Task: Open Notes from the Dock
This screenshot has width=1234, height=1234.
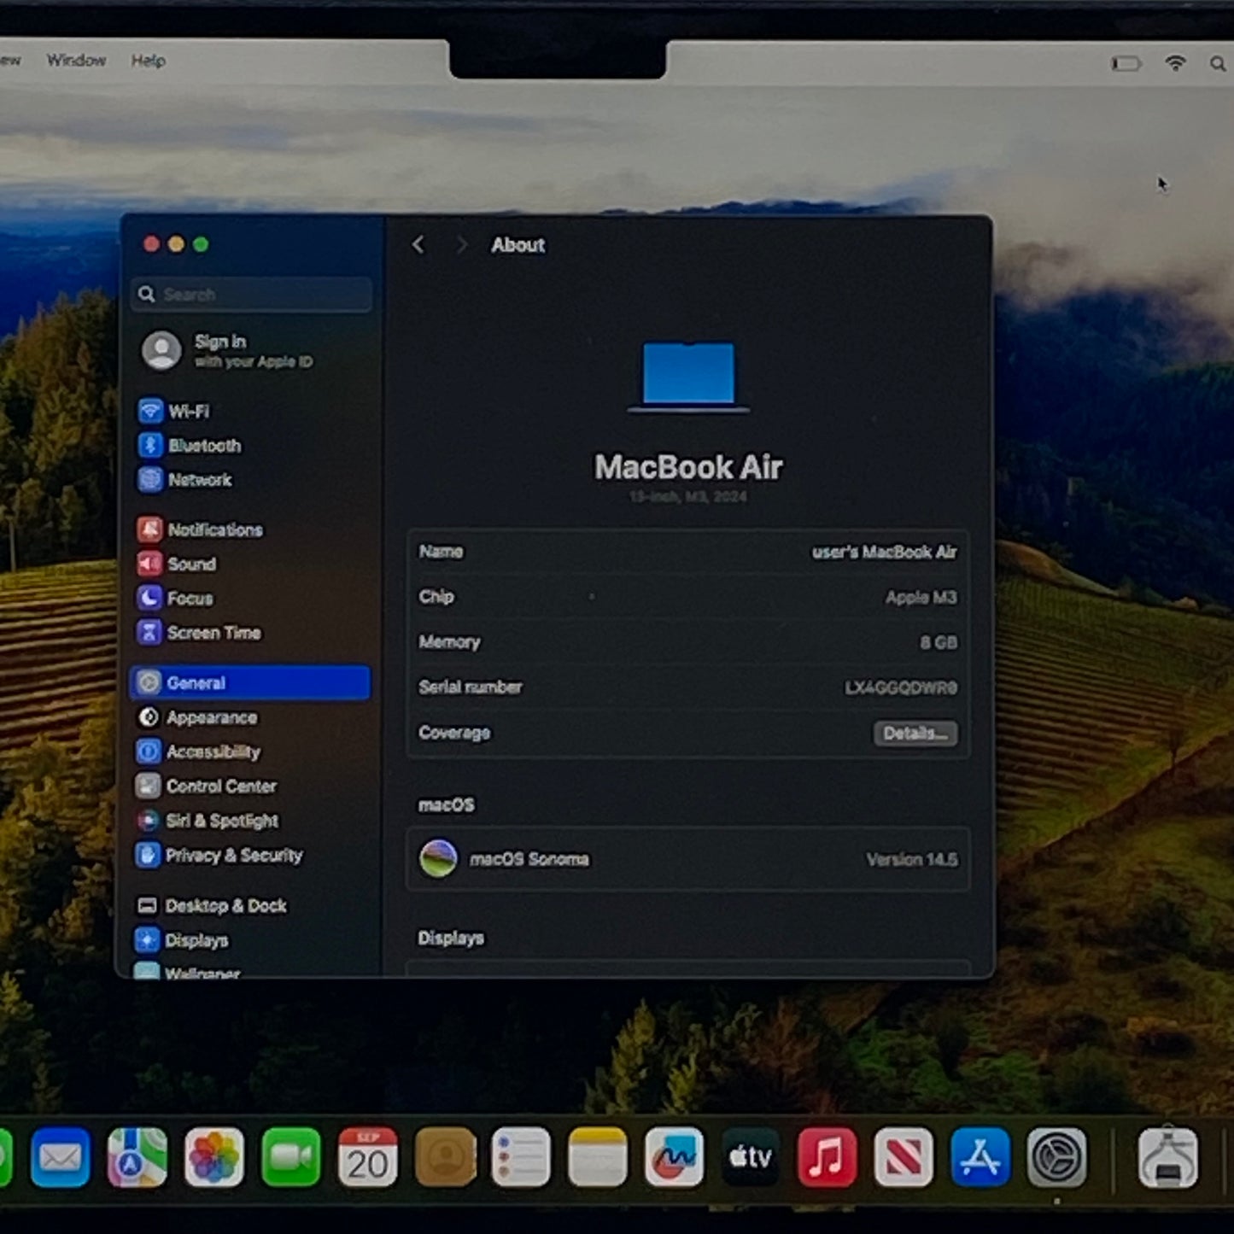Action: pyautogui.click(x=598, y=1157)
